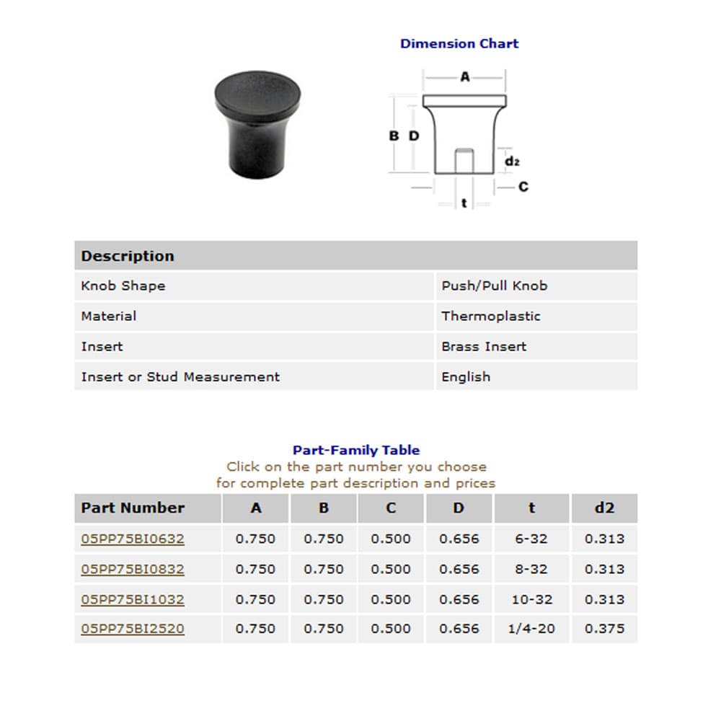This screenshot has height=721, width=721.
Task: Click the Thermoplastic material value
Action: [490, 316]
